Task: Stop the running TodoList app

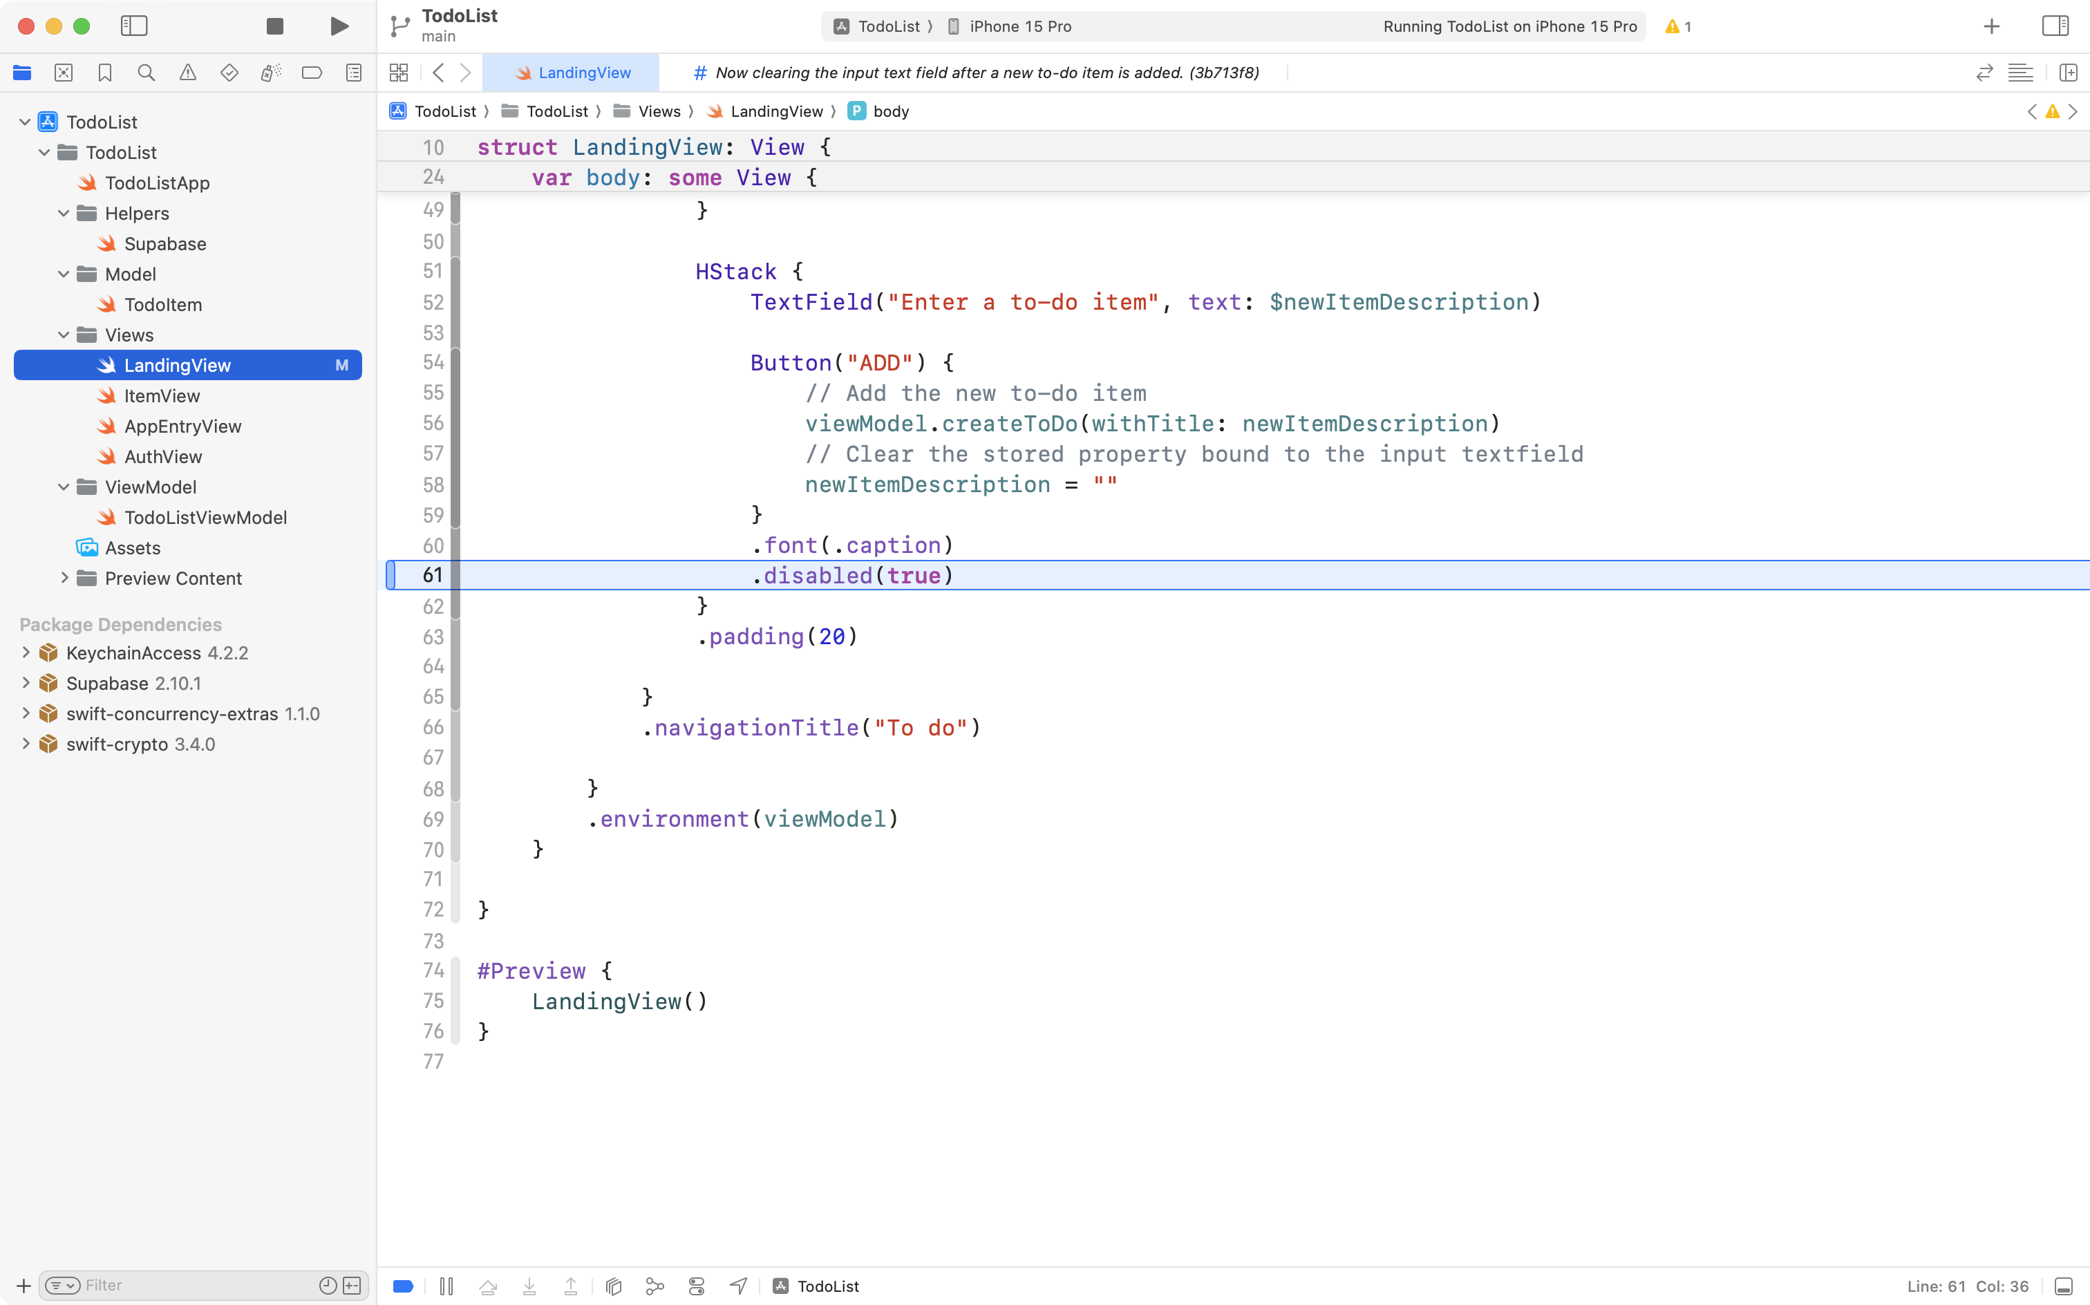Action: pyautogui.click(x=274, y=26)
